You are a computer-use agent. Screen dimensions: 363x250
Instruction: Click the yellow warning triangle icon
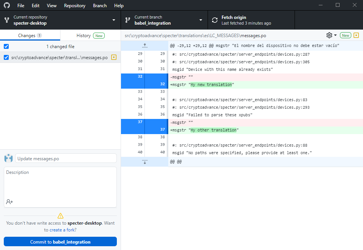[x=60, y=216]
